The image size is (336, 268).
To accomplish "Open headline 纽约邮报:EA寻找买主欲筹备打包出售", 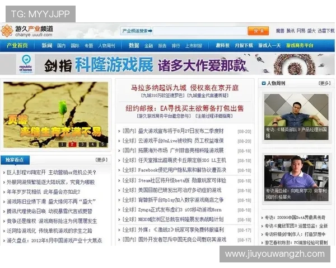I will tap(185, 108).
